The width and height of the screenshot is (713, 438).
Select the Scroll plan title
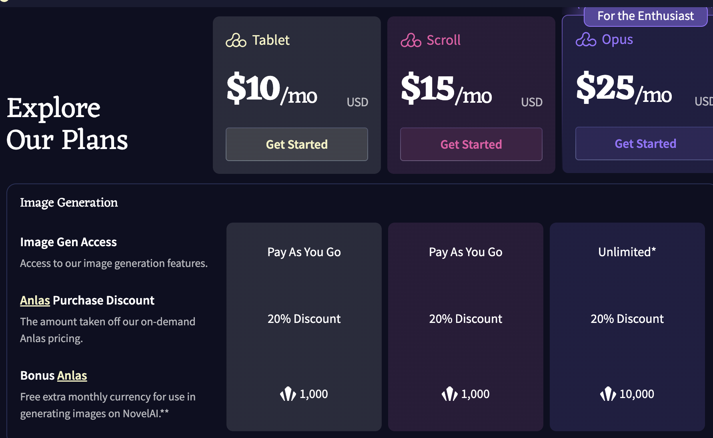click(x=443, y=40)
